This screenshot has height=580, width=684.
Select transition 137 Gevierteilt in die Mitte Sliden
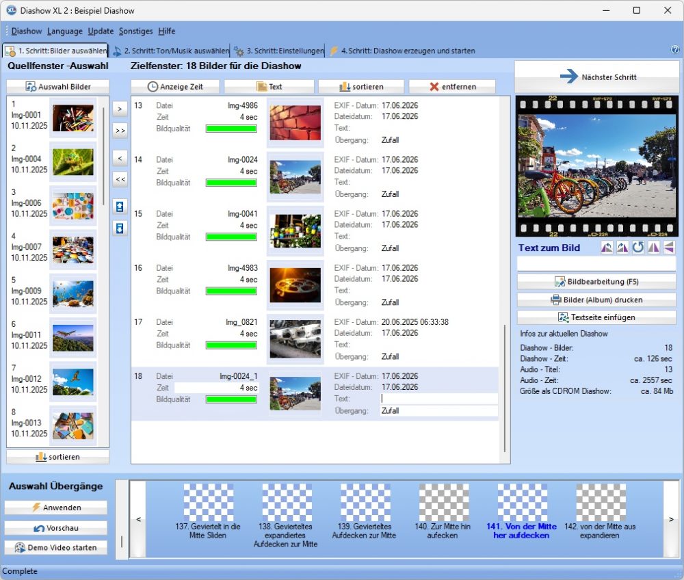208,512
